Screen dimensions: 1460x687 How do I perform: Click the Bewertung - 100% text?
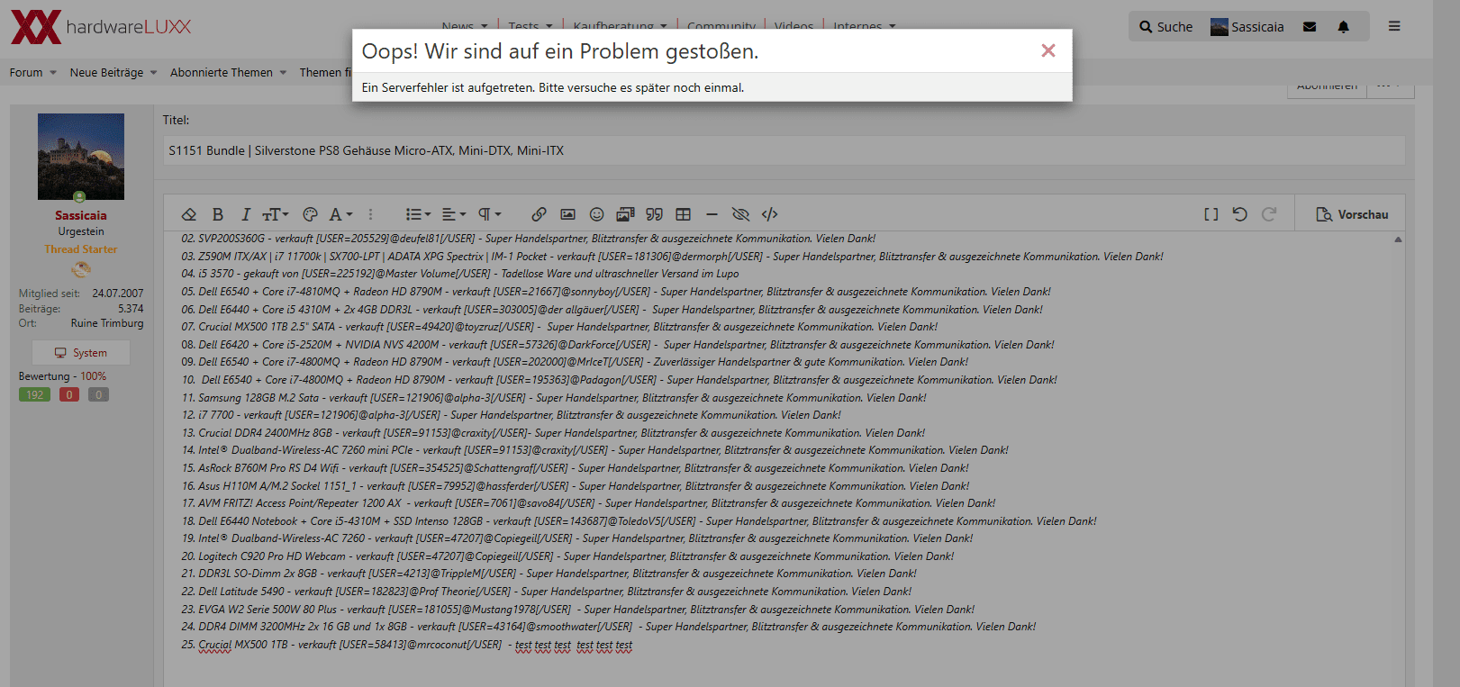pyautogui.click(x=62, y=376)
